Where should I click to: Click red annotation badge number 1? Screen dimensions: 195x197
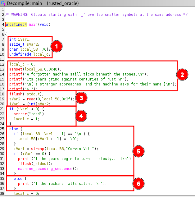[57, 47]
